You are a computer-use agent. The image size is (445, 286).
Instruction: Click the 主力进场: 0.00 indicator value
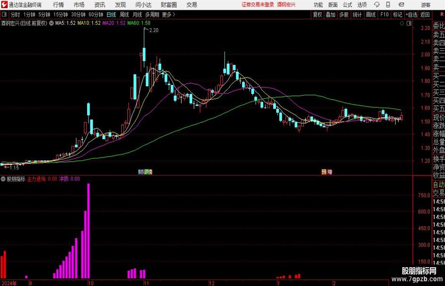[42, 179]
